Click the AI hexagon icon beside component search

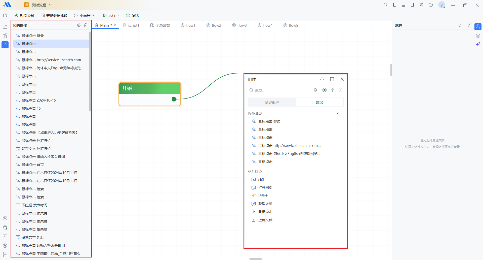[x=315, y=90]
